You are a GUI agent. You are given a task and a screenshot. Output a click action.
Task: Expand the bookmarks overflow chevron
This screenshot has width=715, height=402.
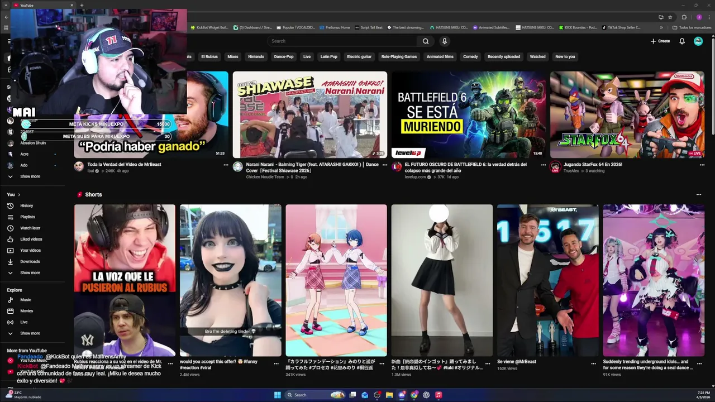661,27
